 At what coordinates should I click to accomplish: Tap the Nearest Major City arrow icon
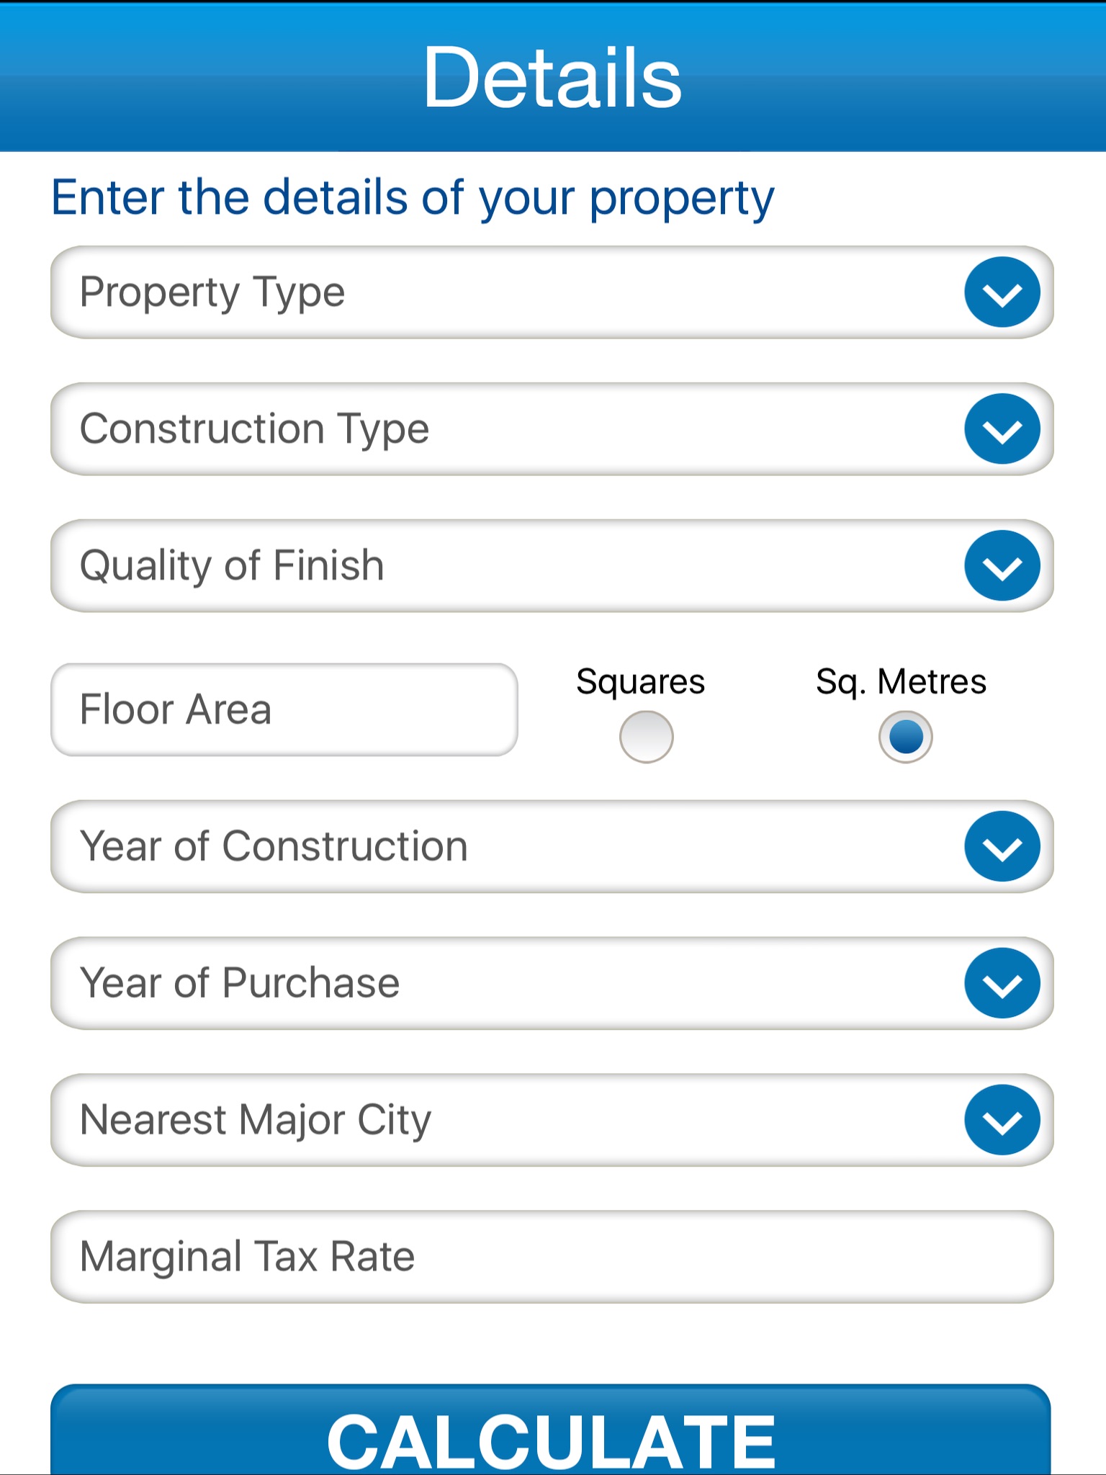tap(1002, 1120)
